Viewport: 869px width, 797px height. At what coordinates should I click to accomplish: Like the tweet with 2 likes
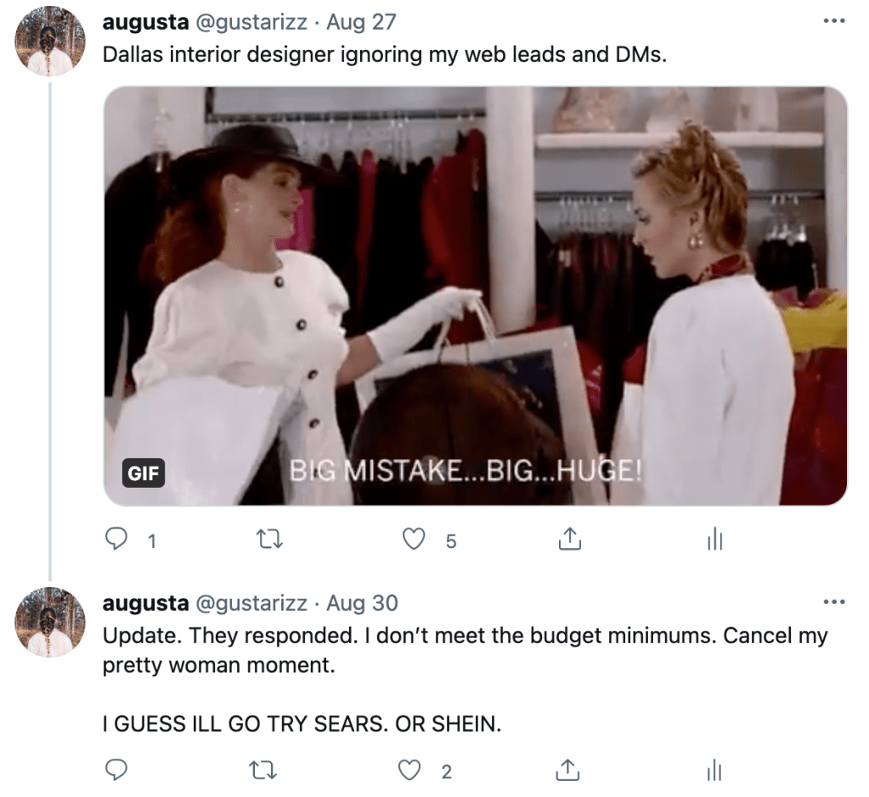411,770
